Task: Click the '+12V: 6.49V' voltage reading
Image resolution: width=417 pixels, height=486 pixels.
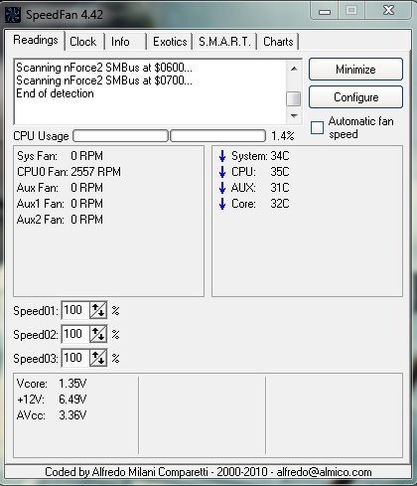Action: pos(52,400)
